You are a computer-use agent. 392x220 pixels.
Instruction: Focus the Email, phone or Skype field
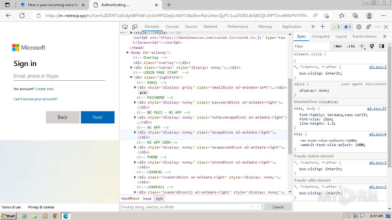click(x=59, y=76)
